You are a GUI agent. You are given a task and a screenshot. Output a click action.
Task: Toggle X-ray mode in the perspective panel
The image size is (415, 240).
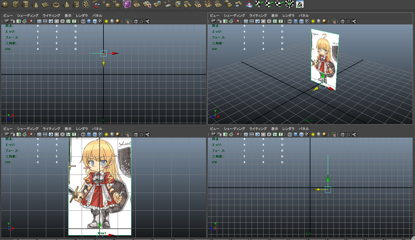pos(343,21)
